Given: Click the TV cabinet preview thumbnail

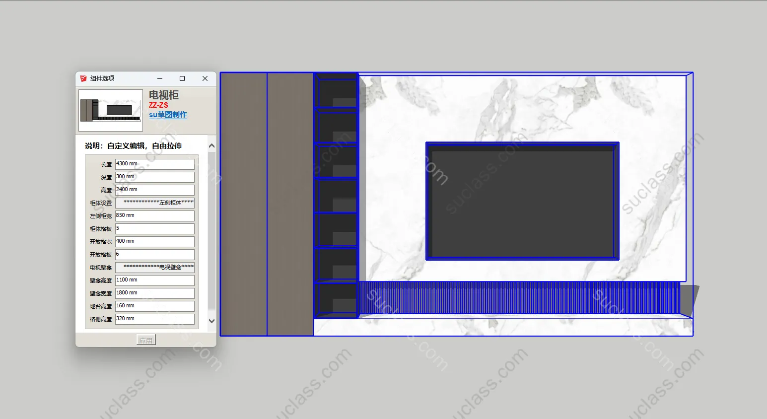Looking at the screenshot, I should (x=111, y=110).
